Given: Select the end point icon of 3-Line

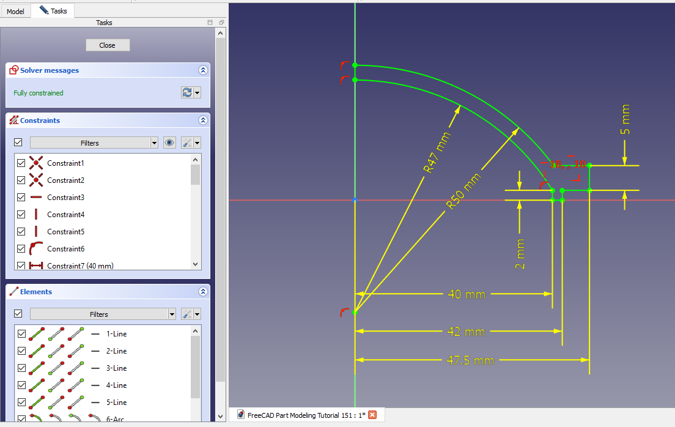Looking at the screenshot, I should [76, 368].
